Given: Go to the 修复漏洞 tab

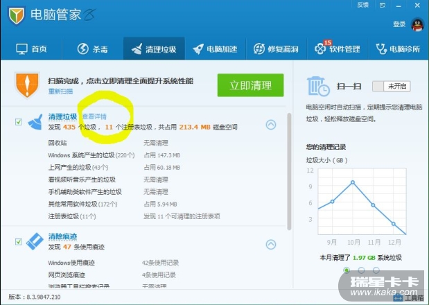Looking at the screenshot, I should 276,49.
